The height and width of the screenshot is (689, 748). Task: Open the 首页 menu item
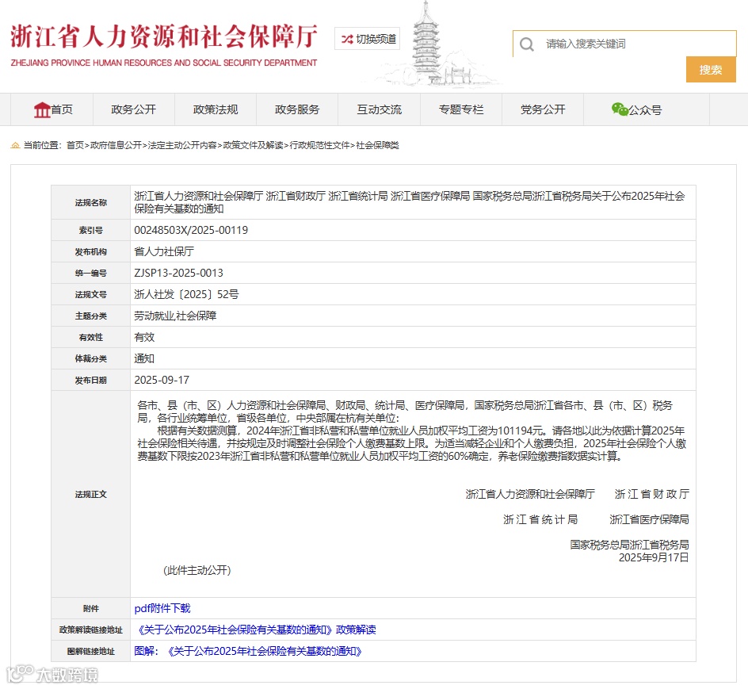point(53,110)
